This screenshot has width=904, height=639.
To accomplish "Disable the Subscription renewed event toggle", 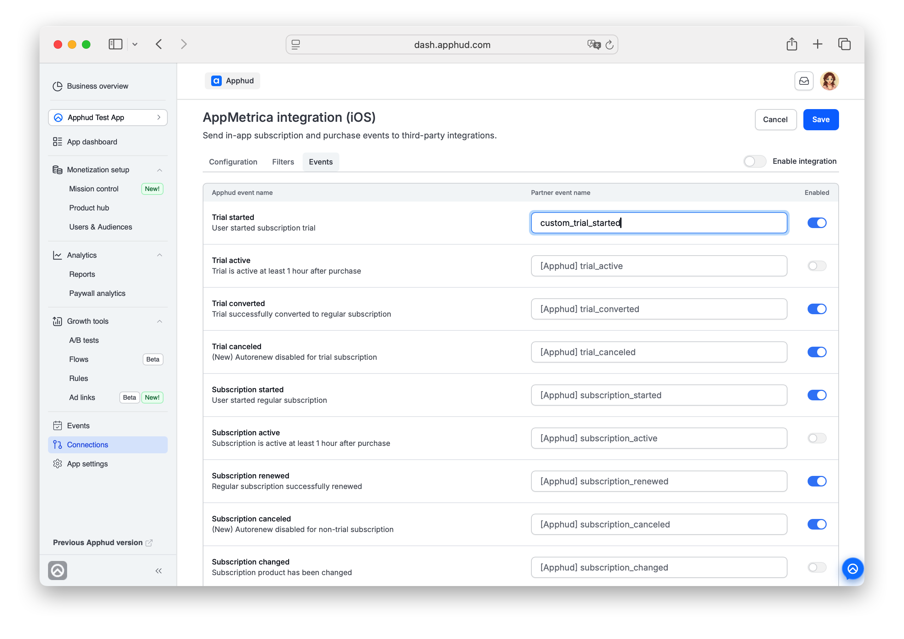I will coord(817,481).
